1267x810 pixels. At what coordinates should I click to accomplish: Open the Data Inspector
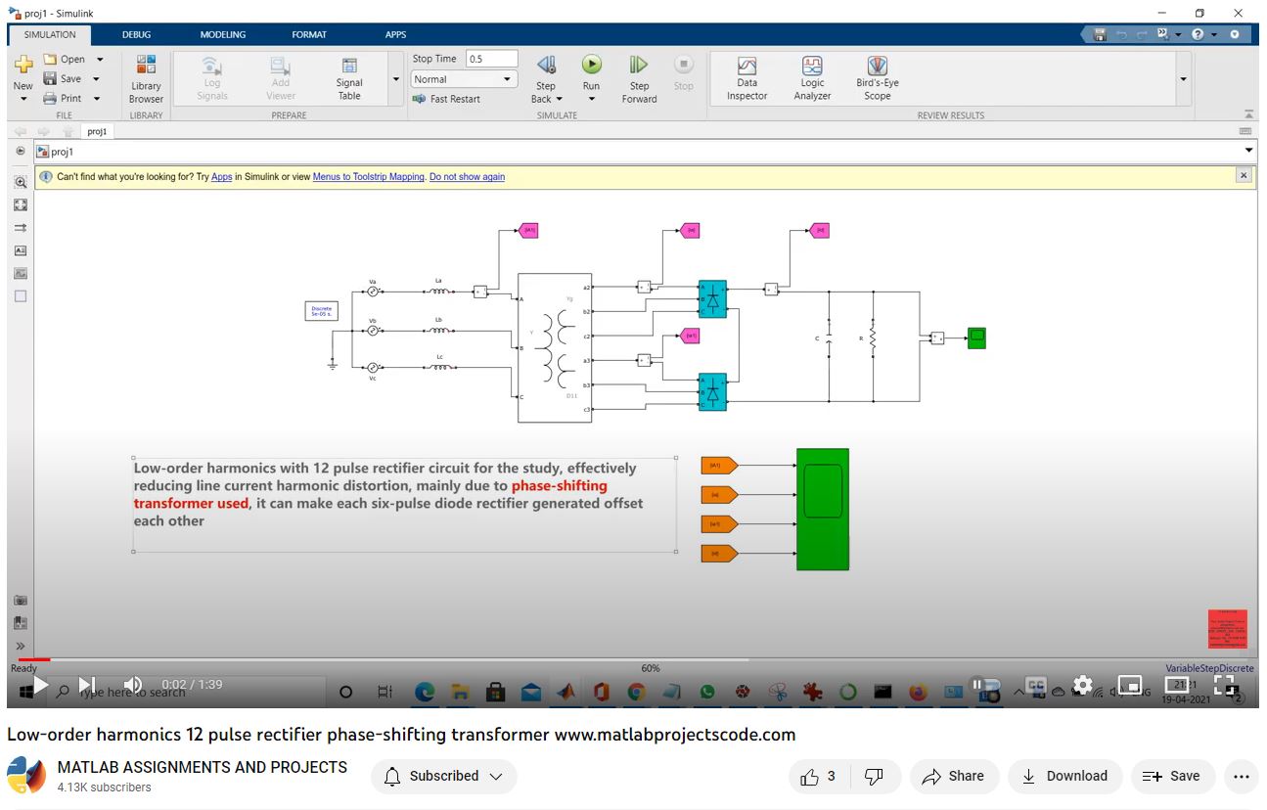(747, 78)
